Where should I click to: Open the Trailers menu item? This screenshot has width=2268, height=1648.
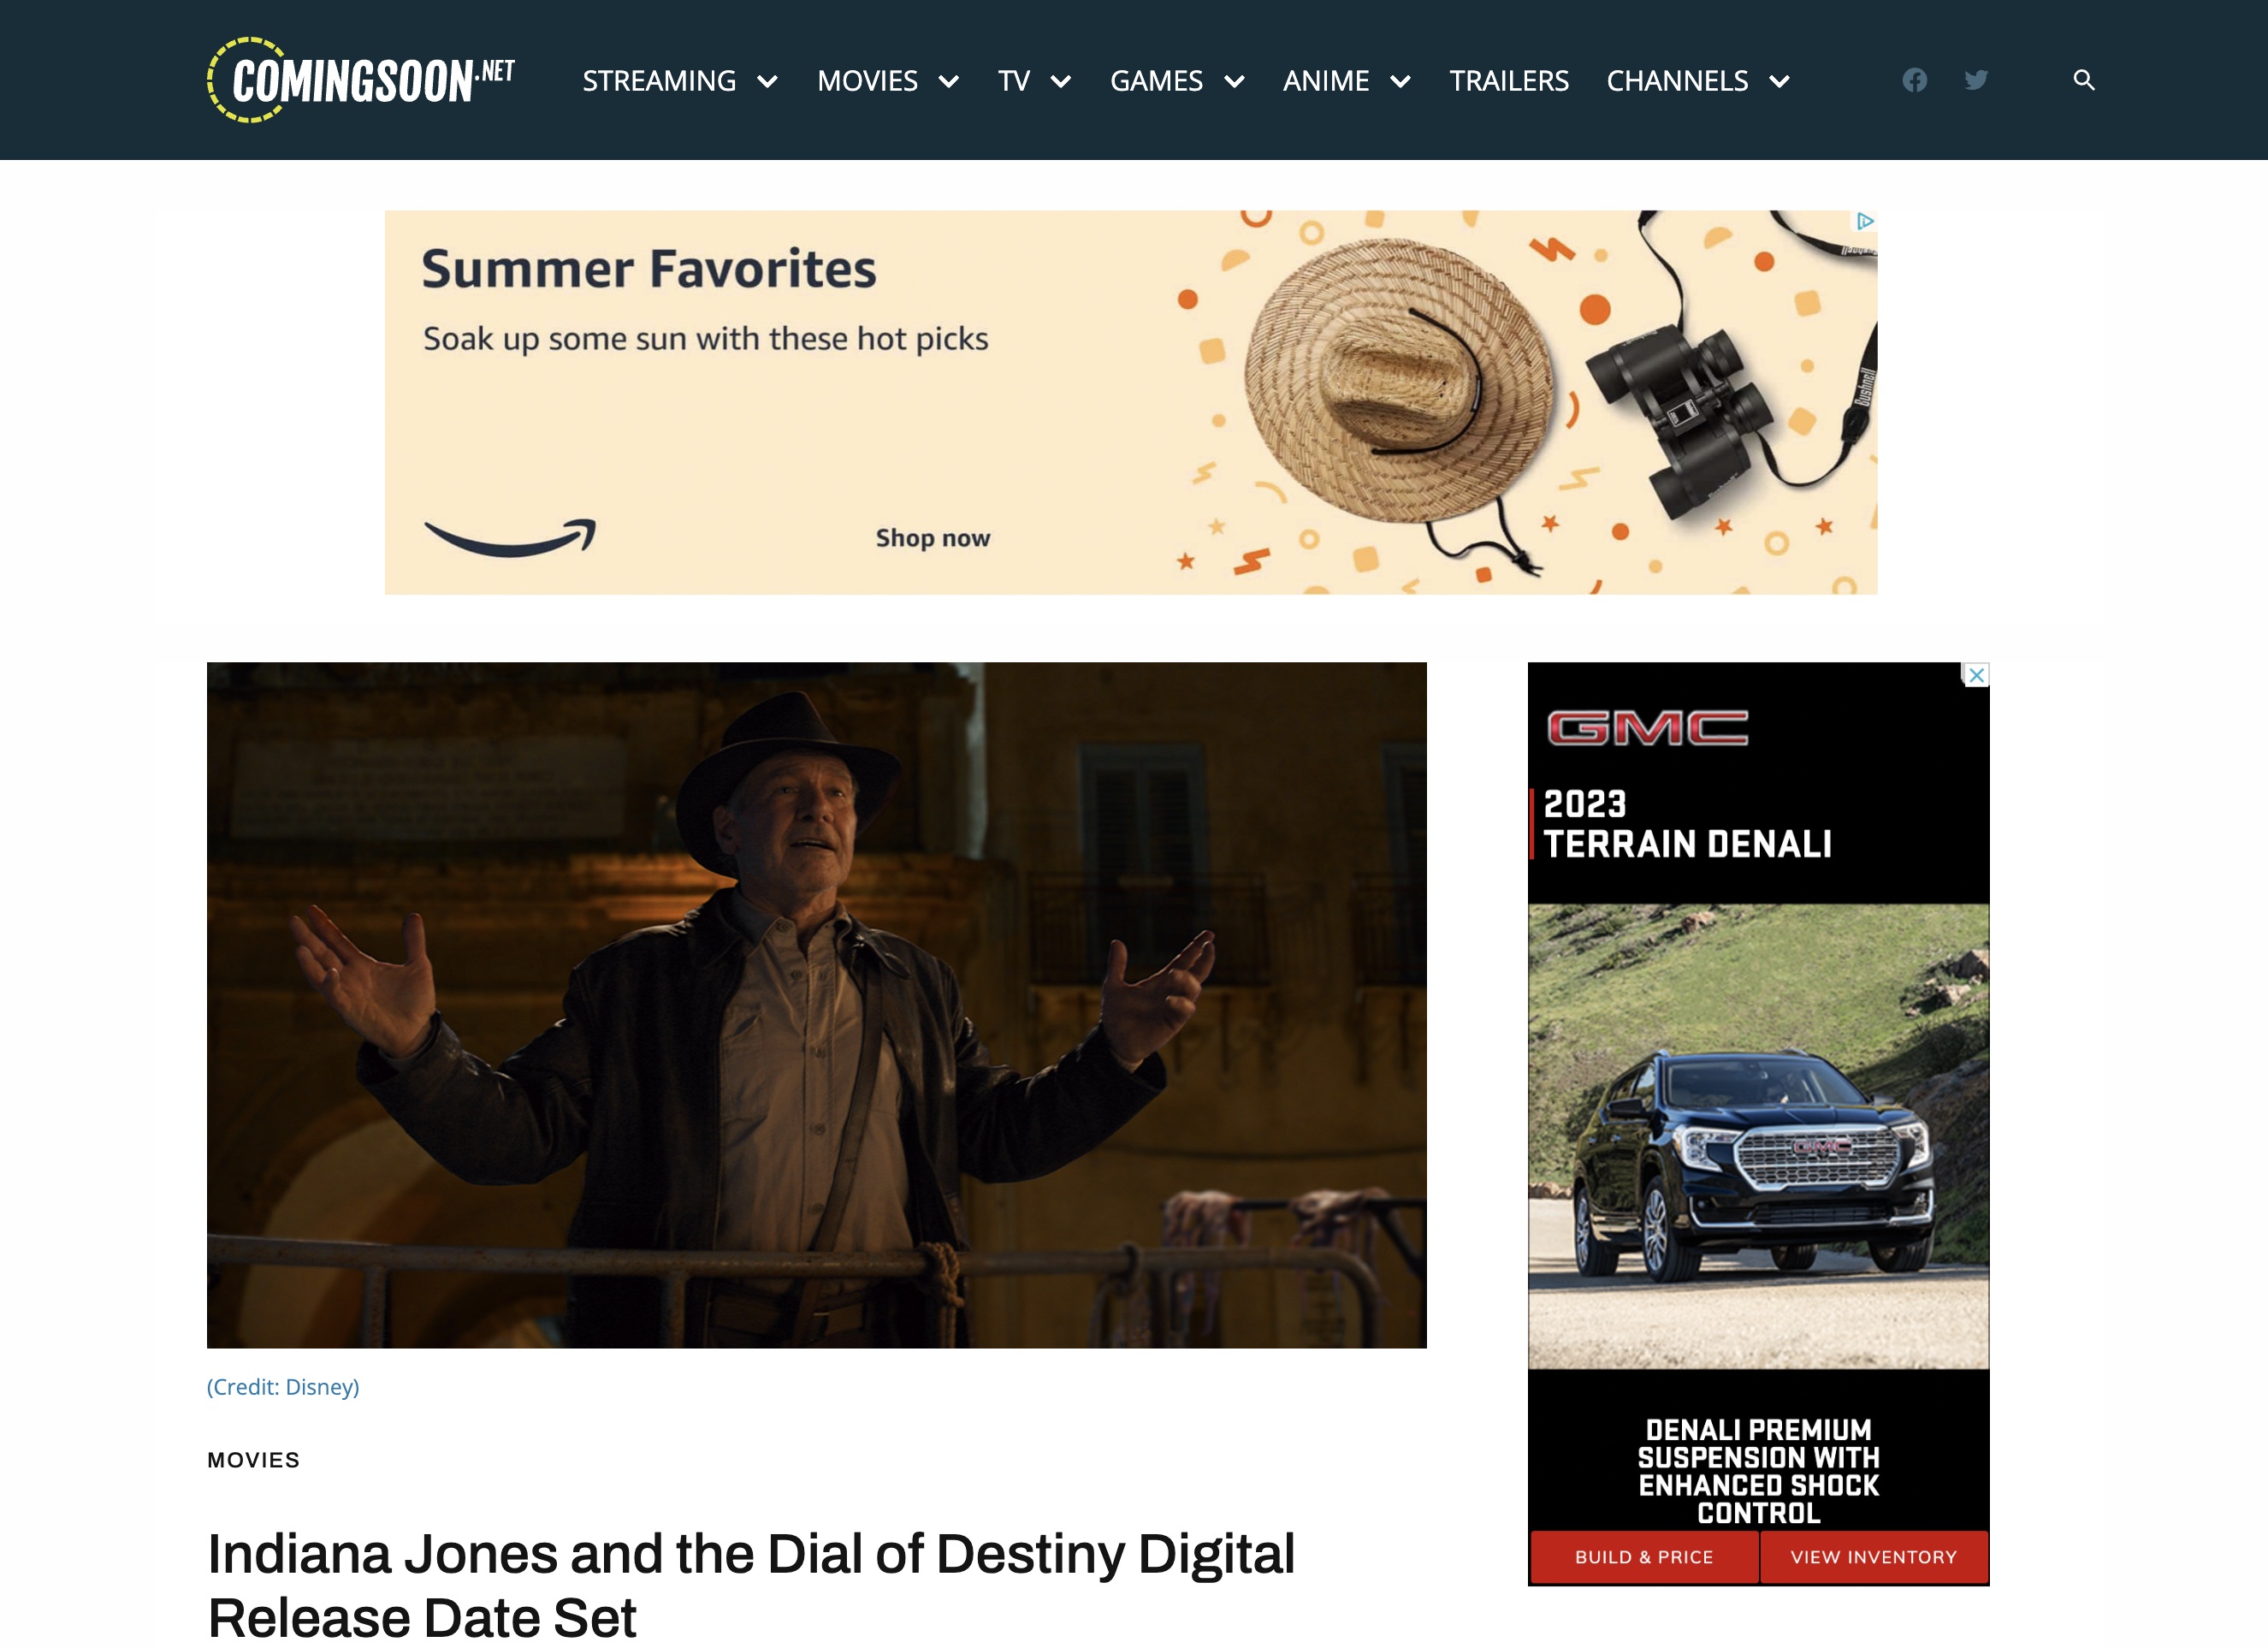[1508, 81]
